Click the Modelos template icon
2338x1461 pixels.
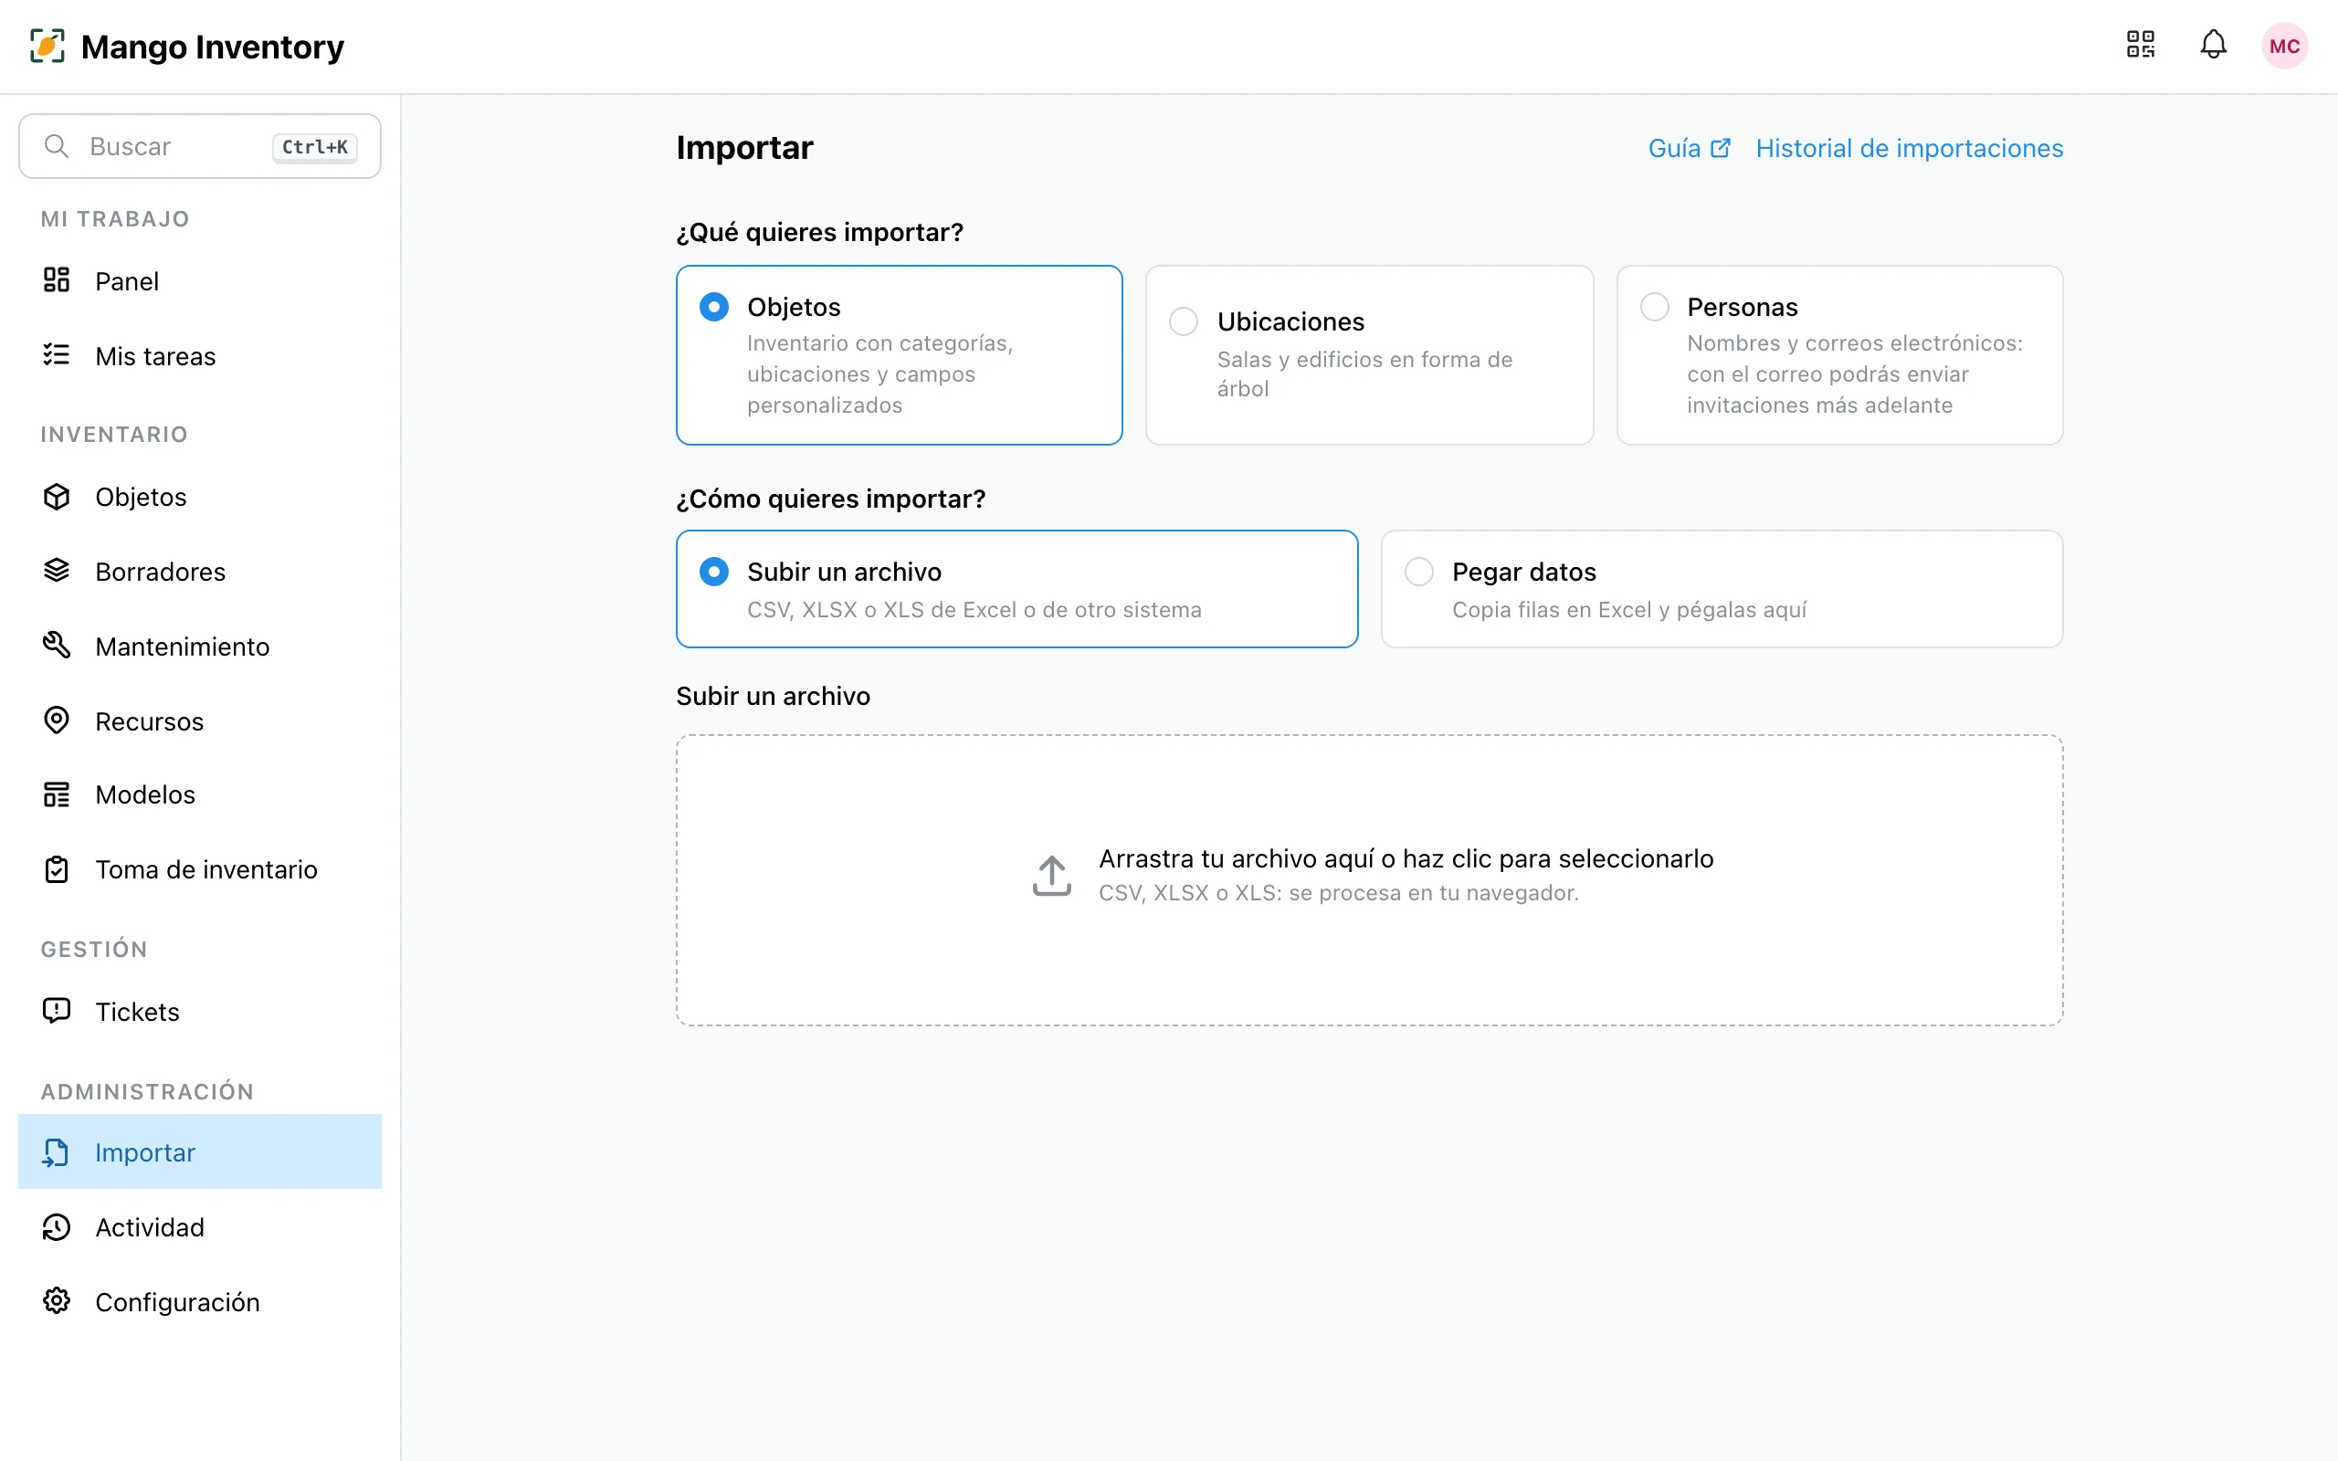point(57,794)
